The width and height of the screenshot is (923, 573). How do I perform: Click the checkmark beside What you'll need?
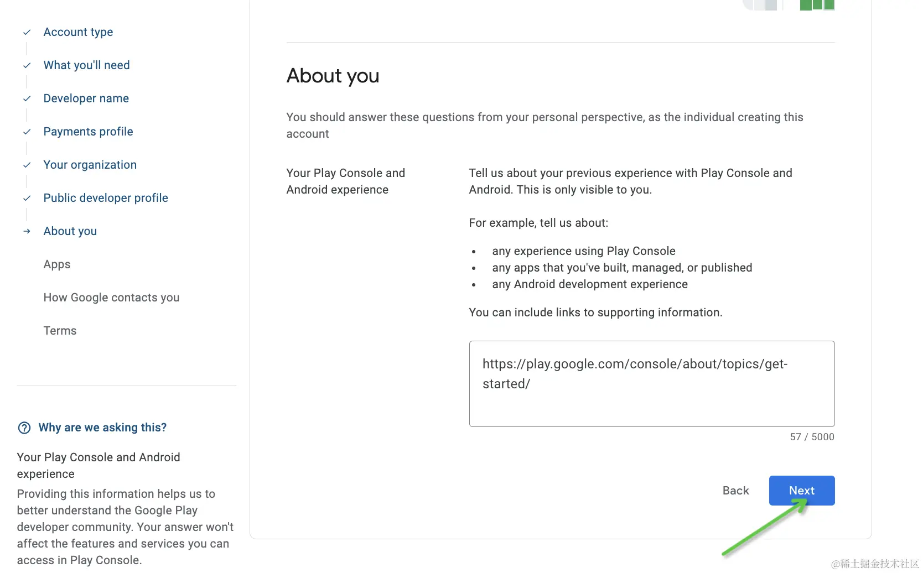pos(27,65)
